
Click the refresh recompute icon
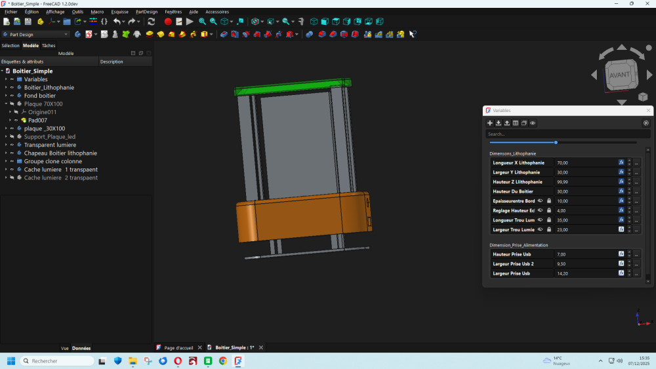point(151,22)
